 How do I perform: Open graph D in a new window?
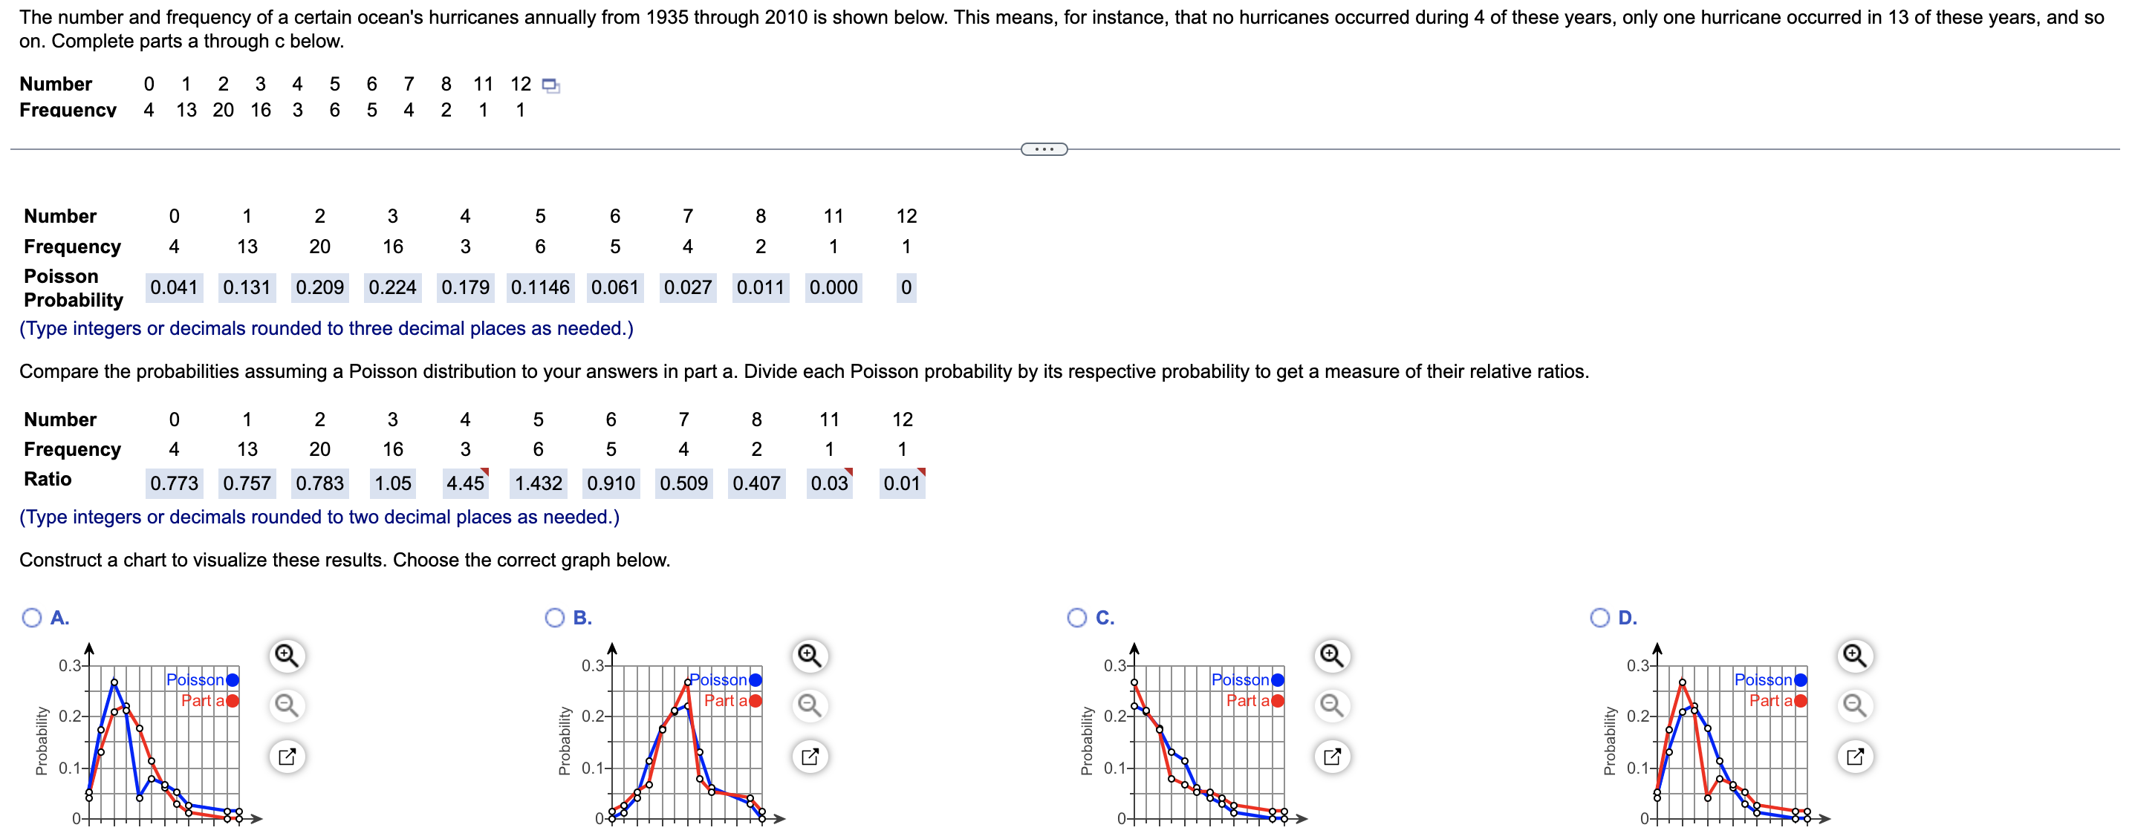pos(1855,756)
